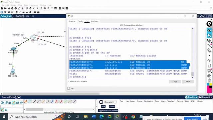Expand the PDU panel arrow left of Scenario
Image resolution: width=213 pixels, height=120 pixels.
coord(96,106)
